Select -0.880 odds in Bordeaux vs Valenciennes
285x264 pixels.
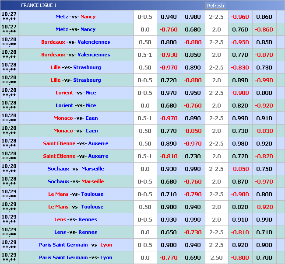pyautogui.click(x=193, y=42)
